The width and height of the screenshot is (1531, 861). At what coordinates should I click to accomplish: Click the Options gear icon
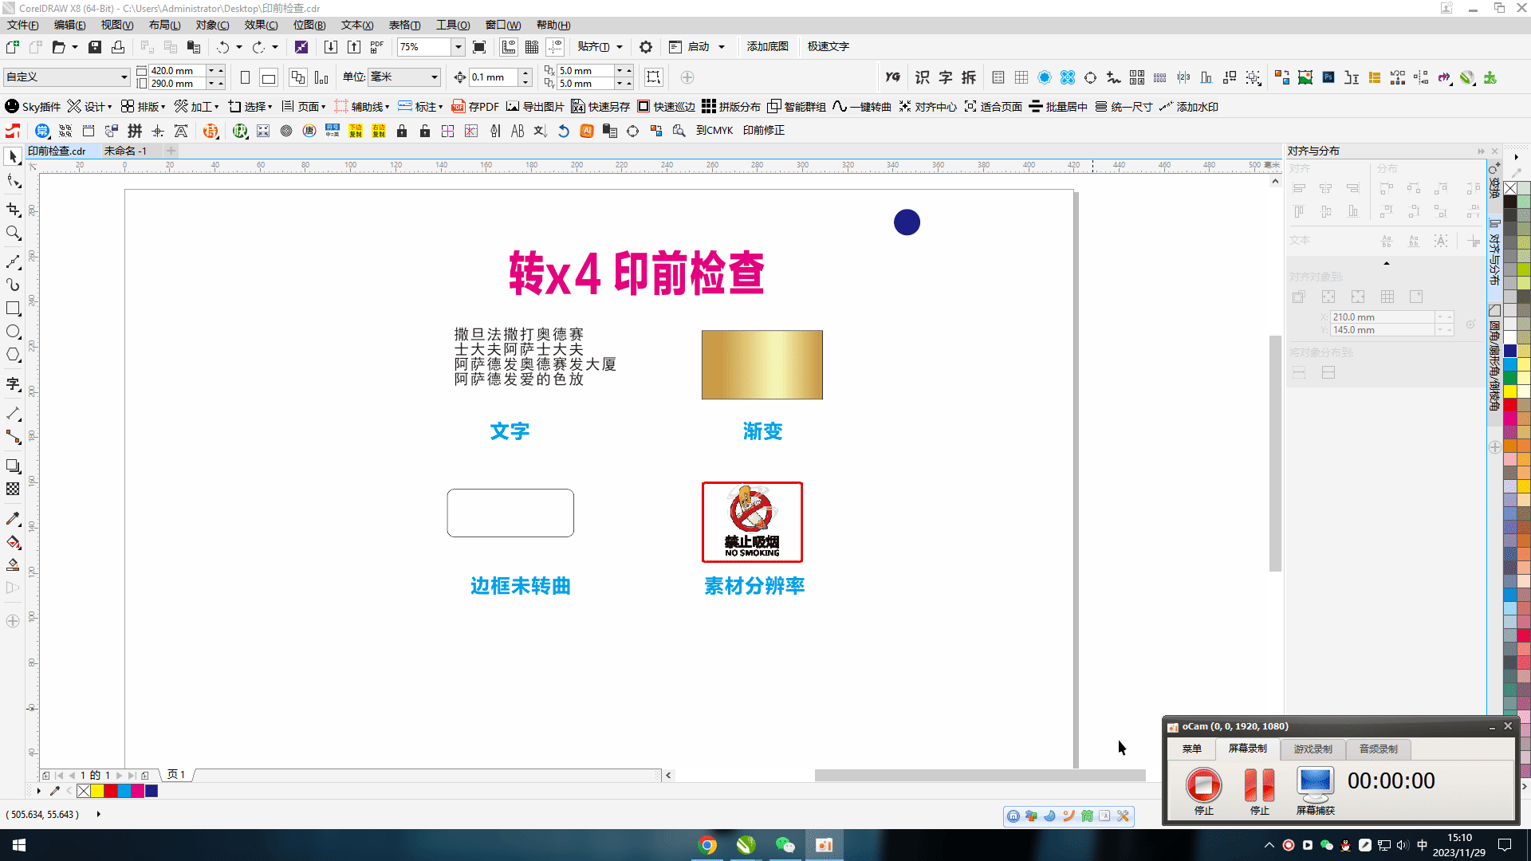tap(646, 47)
